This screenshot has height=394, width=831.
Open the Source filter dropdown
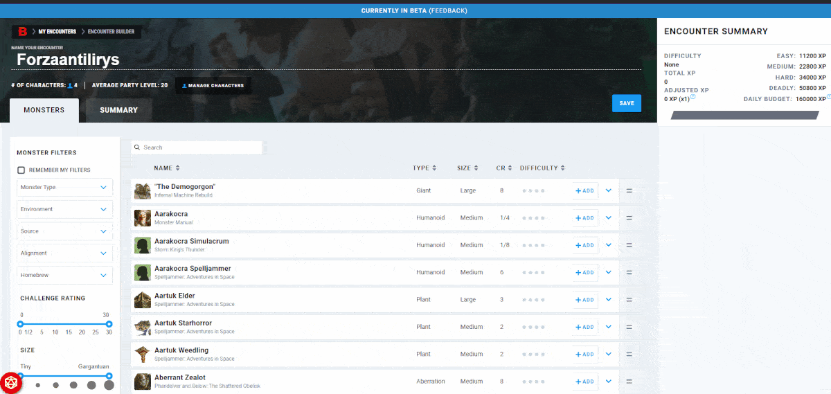click(64, 231)
